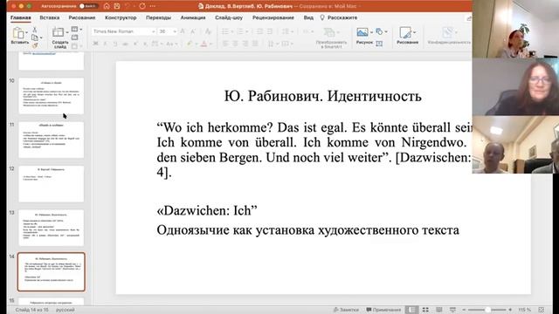Expand the Рисунок dropdown arrow
The width and height of the screenshot is (559, 314).
click(371, 32)
